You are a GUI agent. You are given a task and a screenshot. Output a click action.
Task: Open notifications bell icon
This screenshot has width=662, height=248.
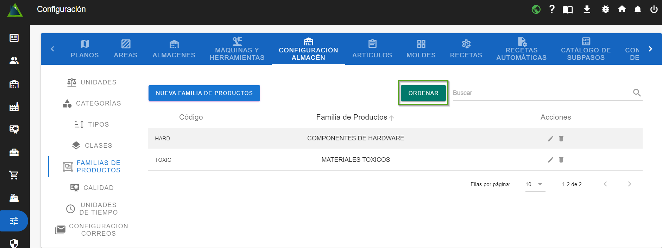pos(637,9)
